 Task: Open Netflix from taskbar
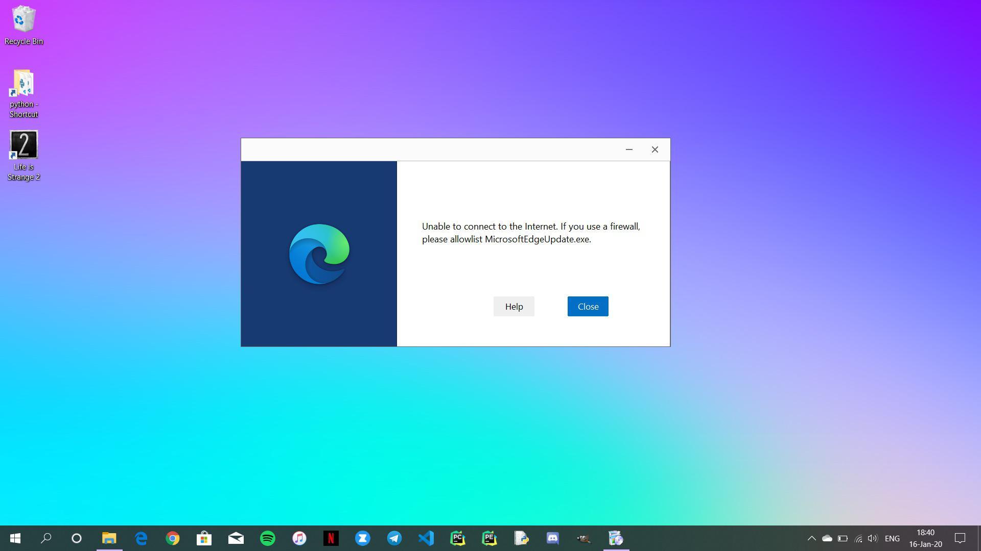click(x=331, y=538)
